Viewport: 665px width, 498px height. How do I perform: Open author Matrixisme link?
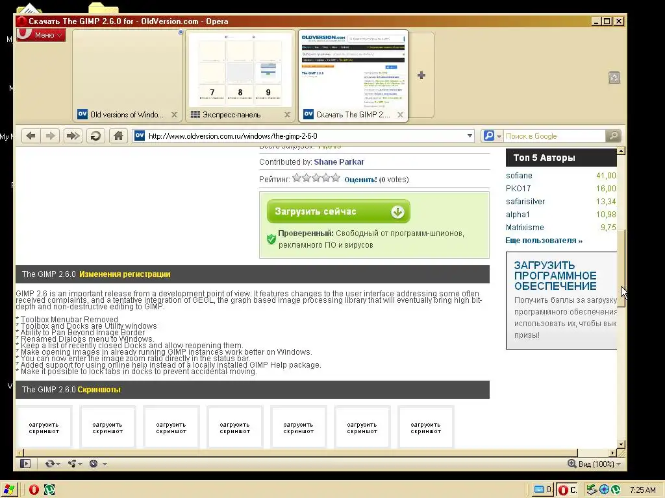[x=525, y=228]
